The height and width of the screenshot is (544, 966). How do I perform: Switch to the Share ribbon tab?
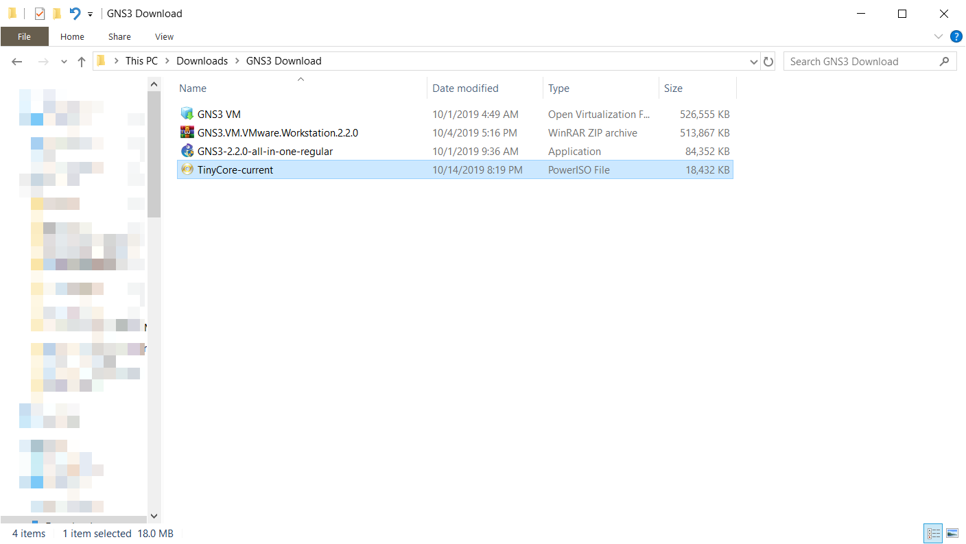click(x=119, y=37)
